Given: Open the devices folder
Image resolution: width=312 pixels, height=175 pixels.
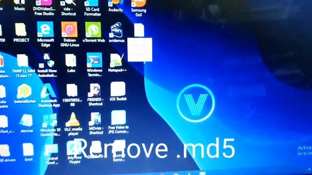Looking at the screenshot, I should click(x=27, y=123).
